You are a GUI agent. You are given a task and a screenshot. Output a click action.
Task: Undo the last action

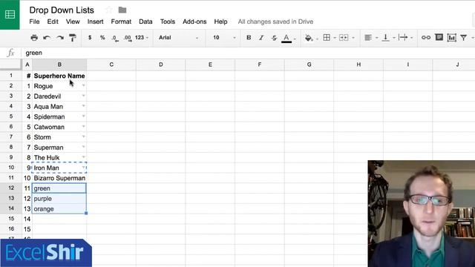(47, 38)
